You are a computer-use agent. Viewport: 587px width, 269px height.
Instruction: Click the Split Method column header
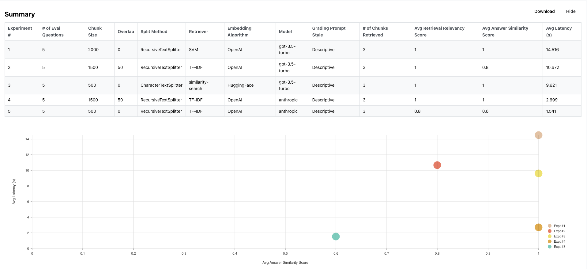(161, 32)
